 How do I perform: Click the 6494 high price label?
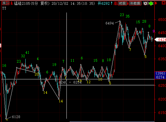tap(110, 23)
